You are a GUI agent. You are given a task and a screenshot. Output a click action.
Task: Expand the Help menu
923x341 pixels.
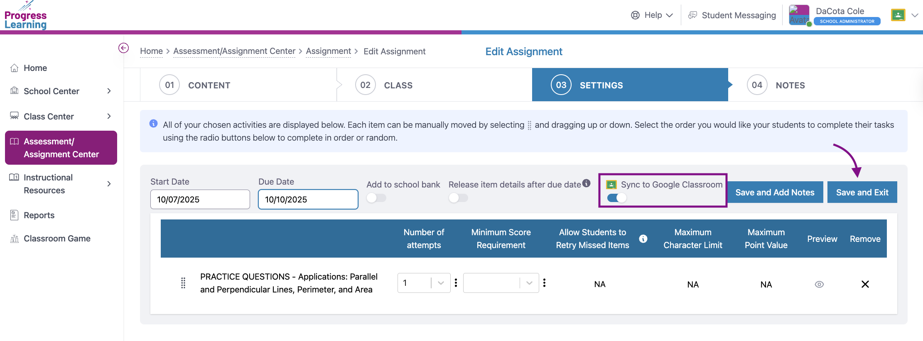point(652,15)
